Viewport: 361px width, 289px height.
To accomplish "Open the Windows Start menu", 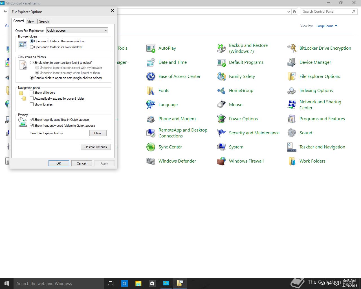I will [x=7, y=283].
